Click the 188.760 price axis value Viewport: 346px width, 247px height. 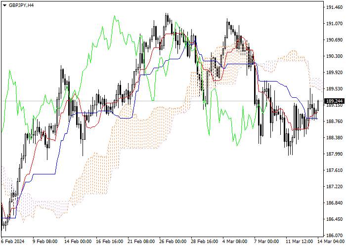334,122
